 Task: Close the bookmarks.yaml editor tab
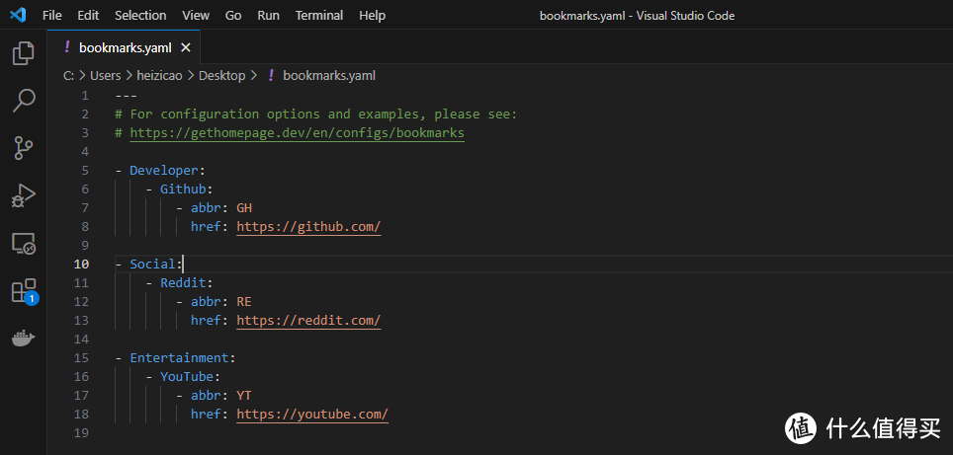tap(187, 47)
